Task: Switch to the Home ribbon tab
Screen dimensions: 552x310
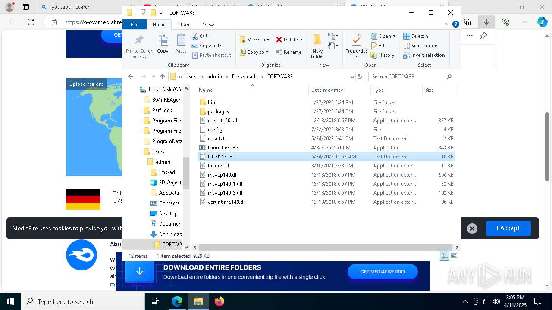Action: pos(159,25)
